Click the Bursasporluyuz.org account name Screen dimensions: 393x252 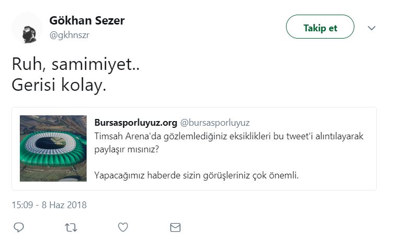point(136,123)
